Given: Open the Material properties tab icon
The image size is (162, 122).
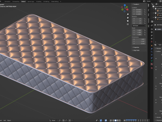Looking at the screenshot, I should (x=152, y=64).
